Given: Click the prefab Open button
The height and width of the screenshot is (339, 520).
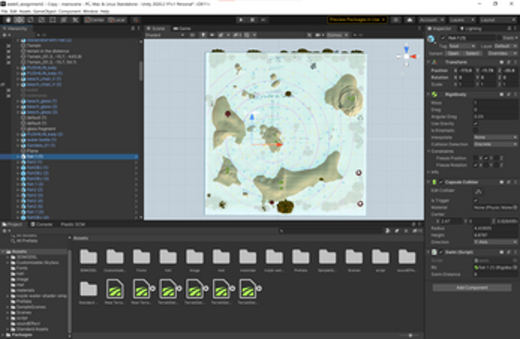Looking at the screenshot, I should pyautogui.click(x=453, y=54).
